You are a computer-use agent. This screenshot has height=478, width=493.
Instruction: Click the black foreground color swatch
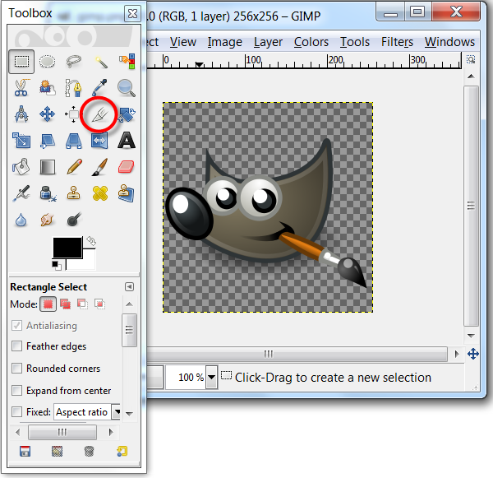(67, 248)
